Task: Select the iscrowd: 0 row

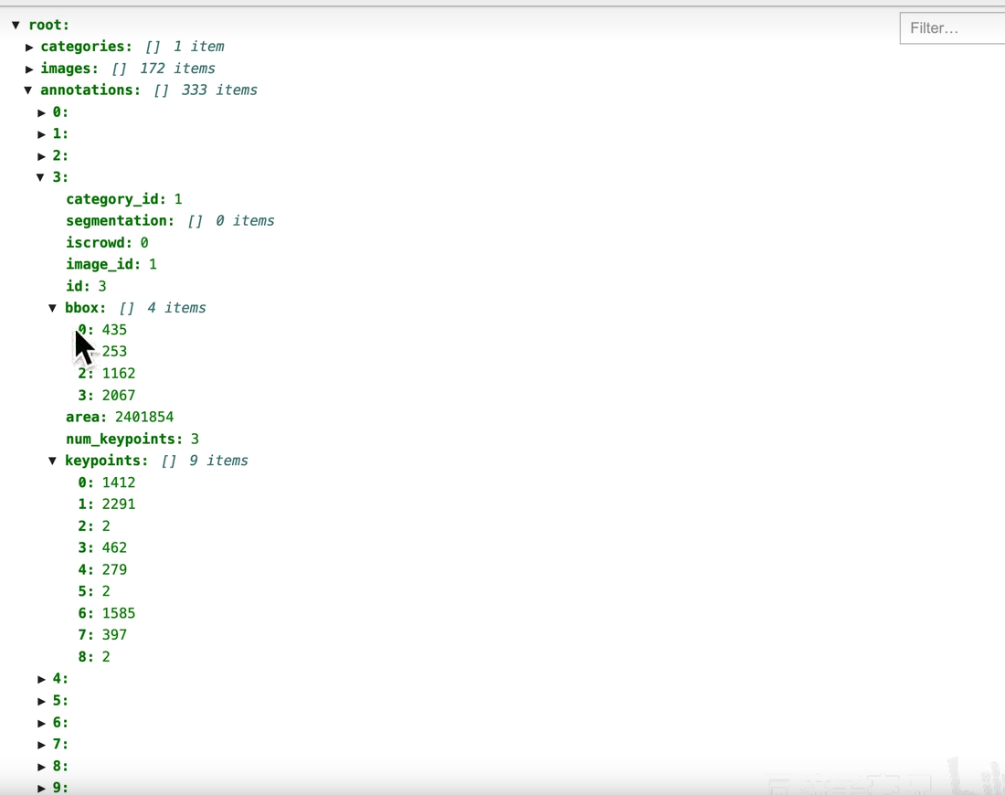Action: click(x=107, y=243)
